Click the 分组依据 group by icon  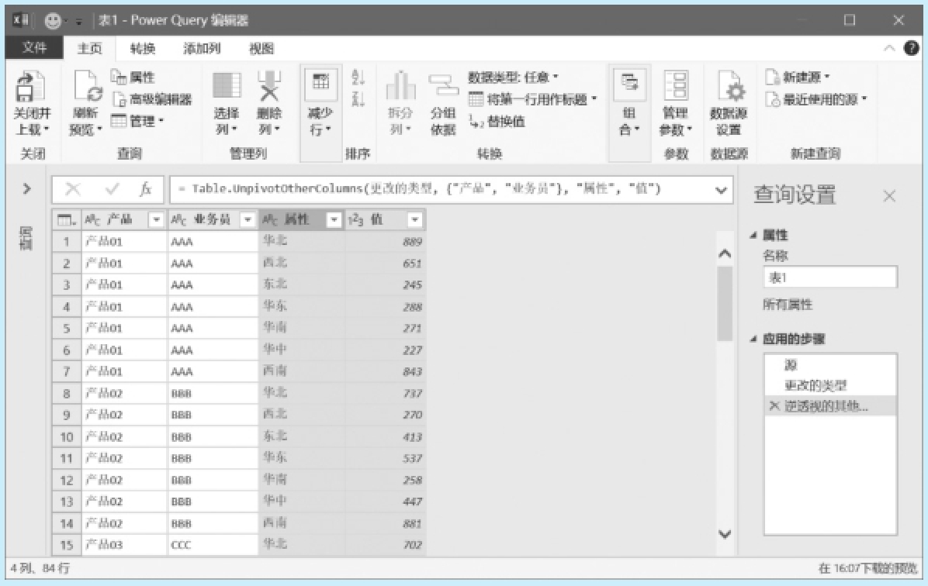click(443, 88)
